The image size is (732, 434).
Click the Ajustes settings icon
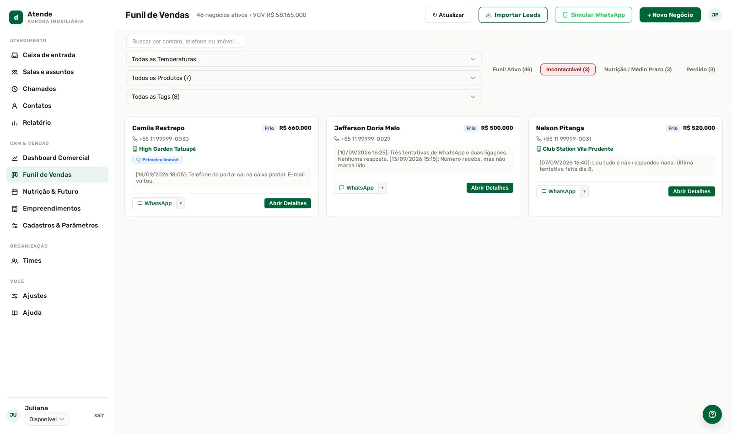pos(15,296)
